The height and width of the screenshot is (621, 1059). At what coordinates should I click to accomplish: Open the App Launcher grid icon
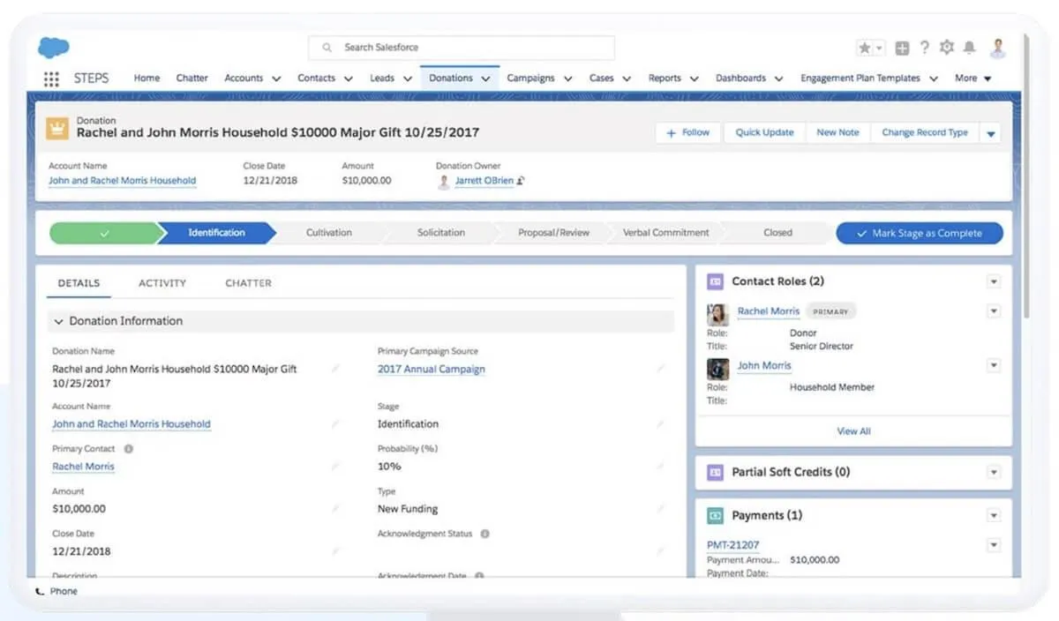click(51, 79)
